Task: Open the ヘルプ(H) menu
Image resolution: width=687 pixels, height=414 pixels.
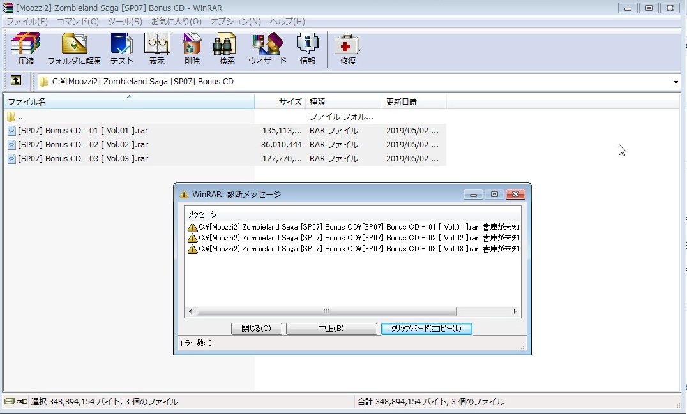Action: [x=287, y=22]
